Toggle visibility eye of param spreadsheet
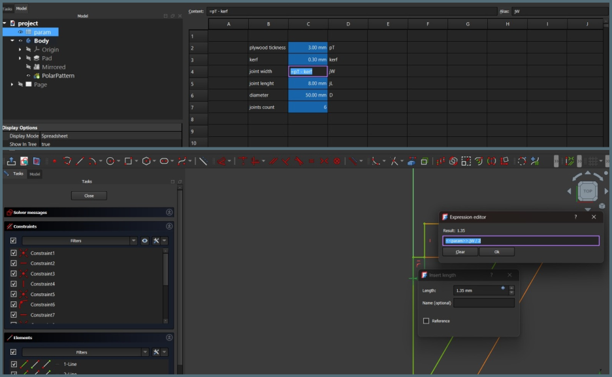The height and width of the screenshot is (377, 612). [x=20, y=32]
